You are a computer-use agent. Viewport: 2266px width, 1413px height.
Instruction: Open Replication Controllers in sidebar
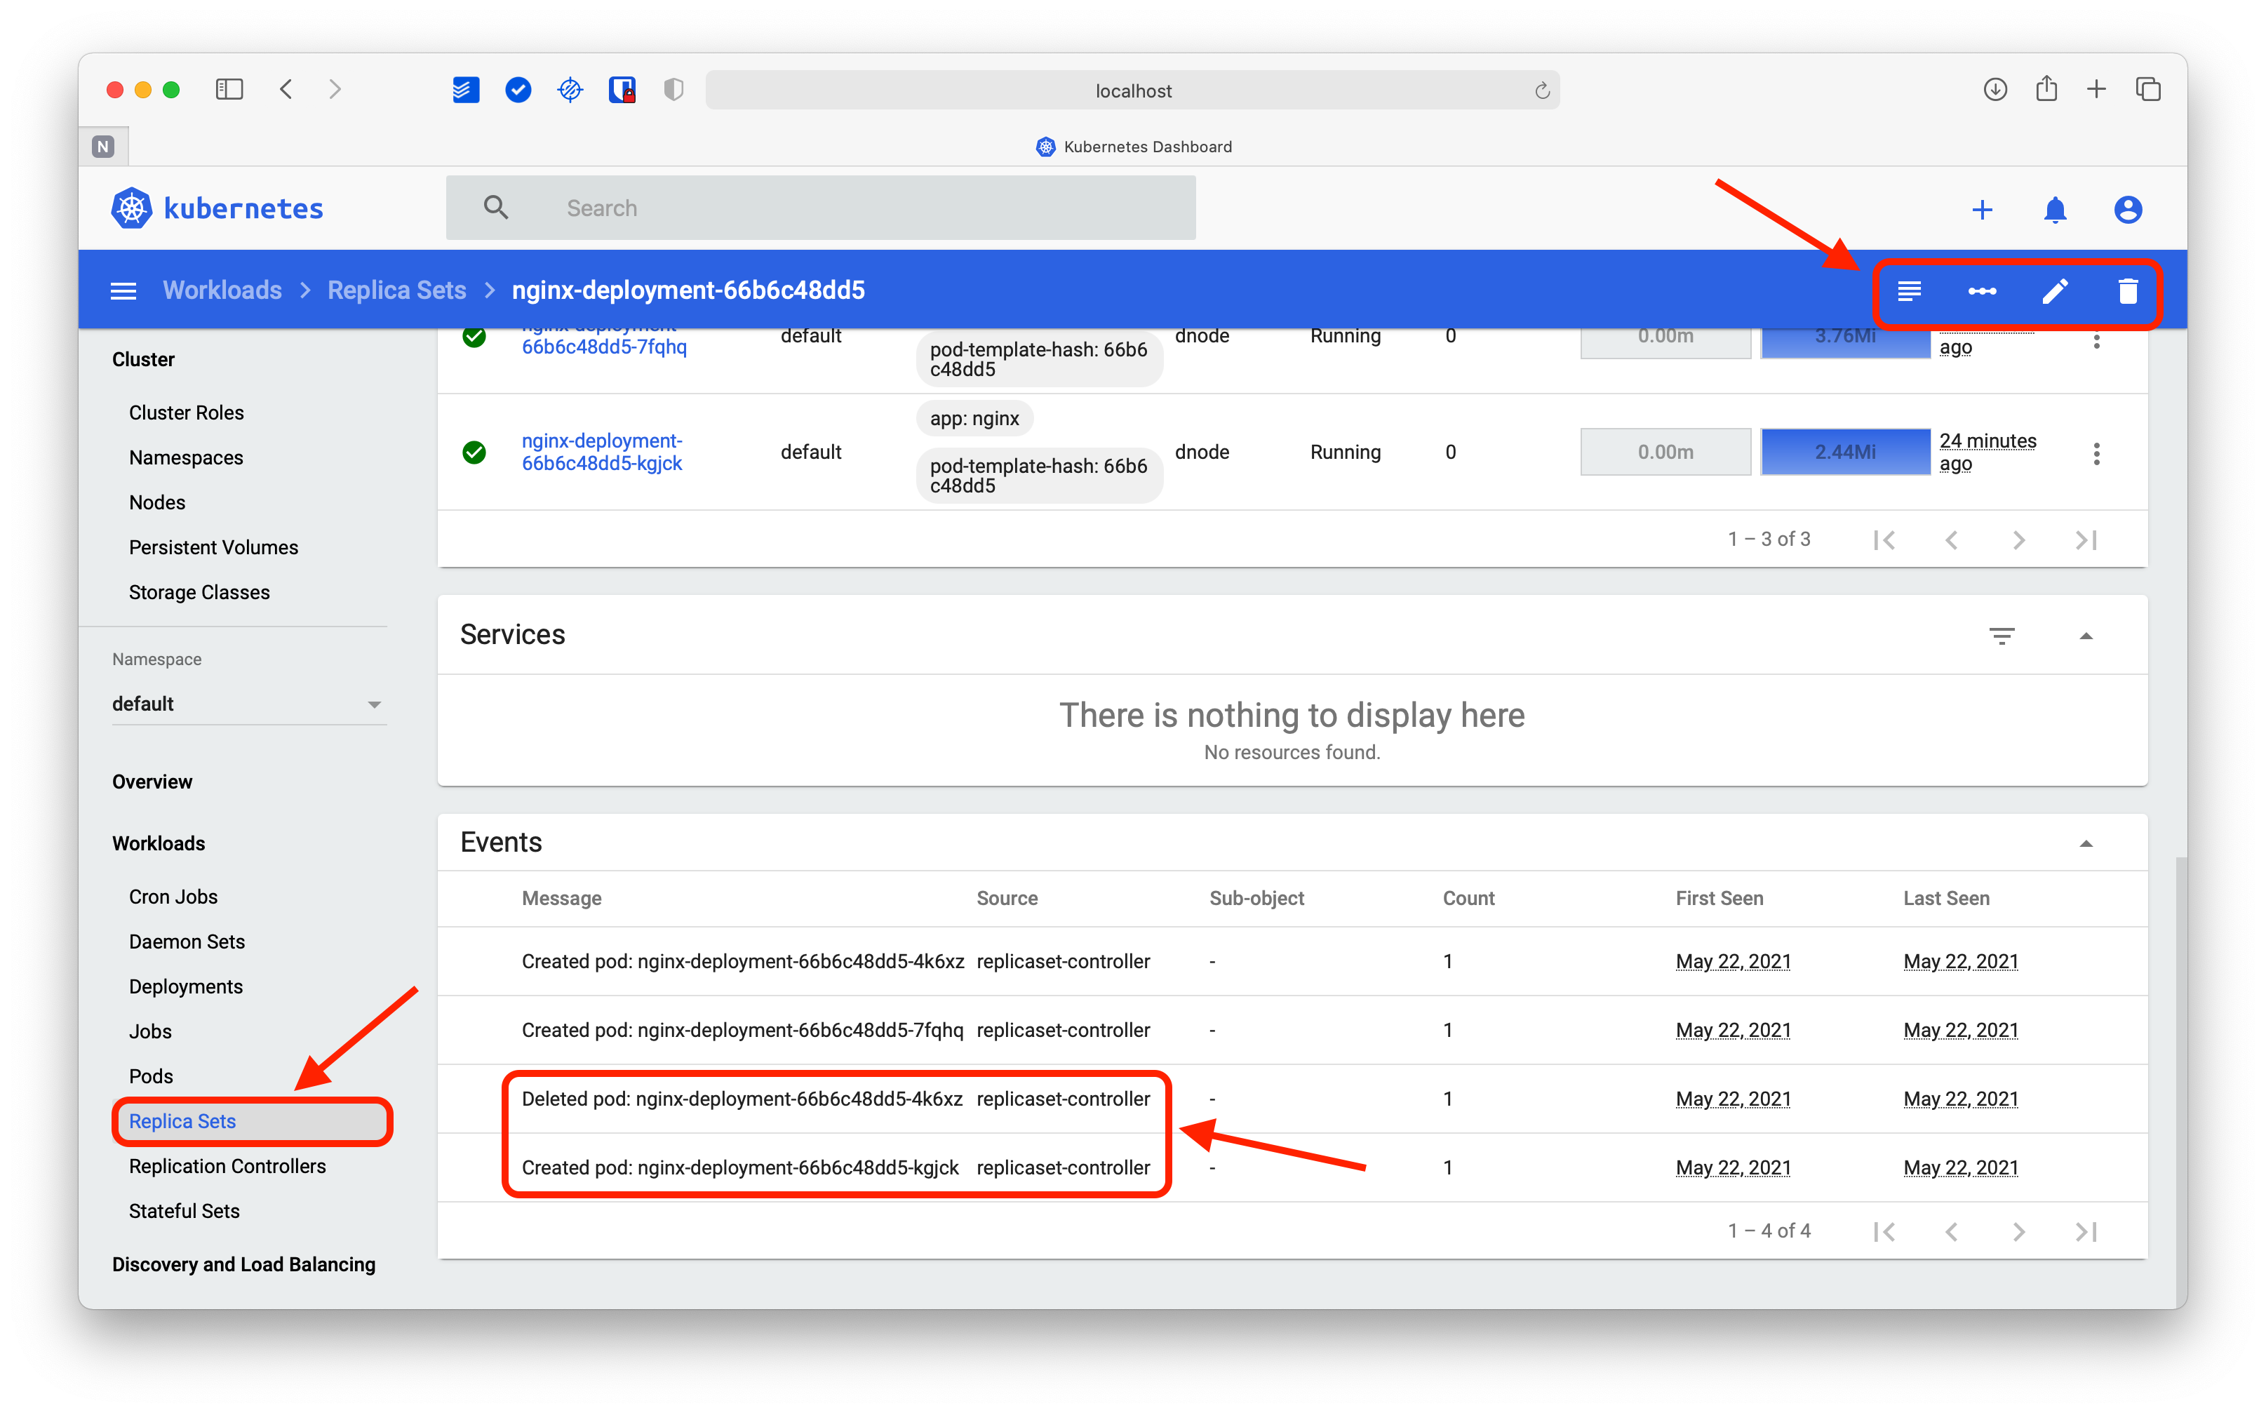pyautogui.click(x=227, y=1165)
